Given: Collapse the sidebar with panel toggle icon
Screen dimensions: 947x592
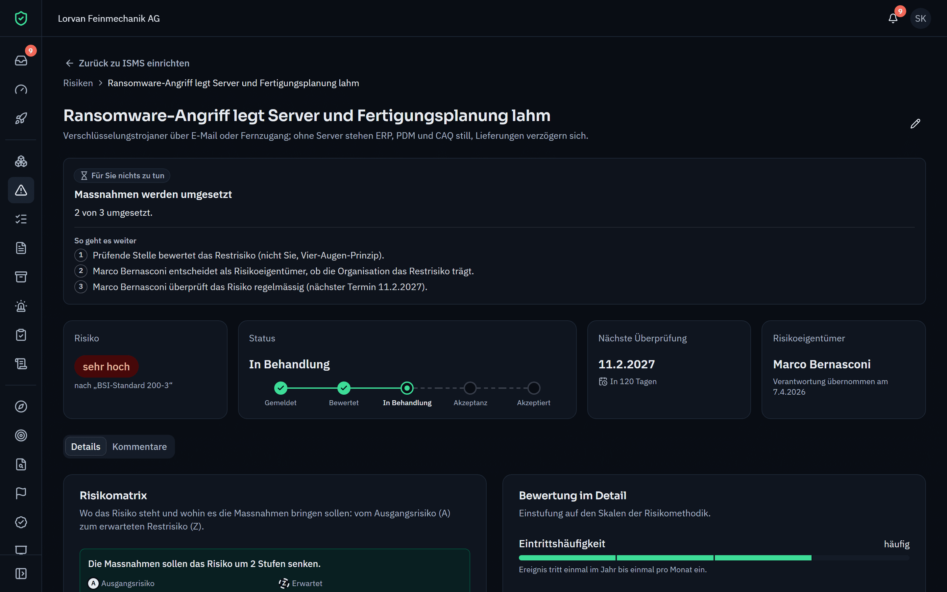Looking at the screenshot, I should pos(21,574).
